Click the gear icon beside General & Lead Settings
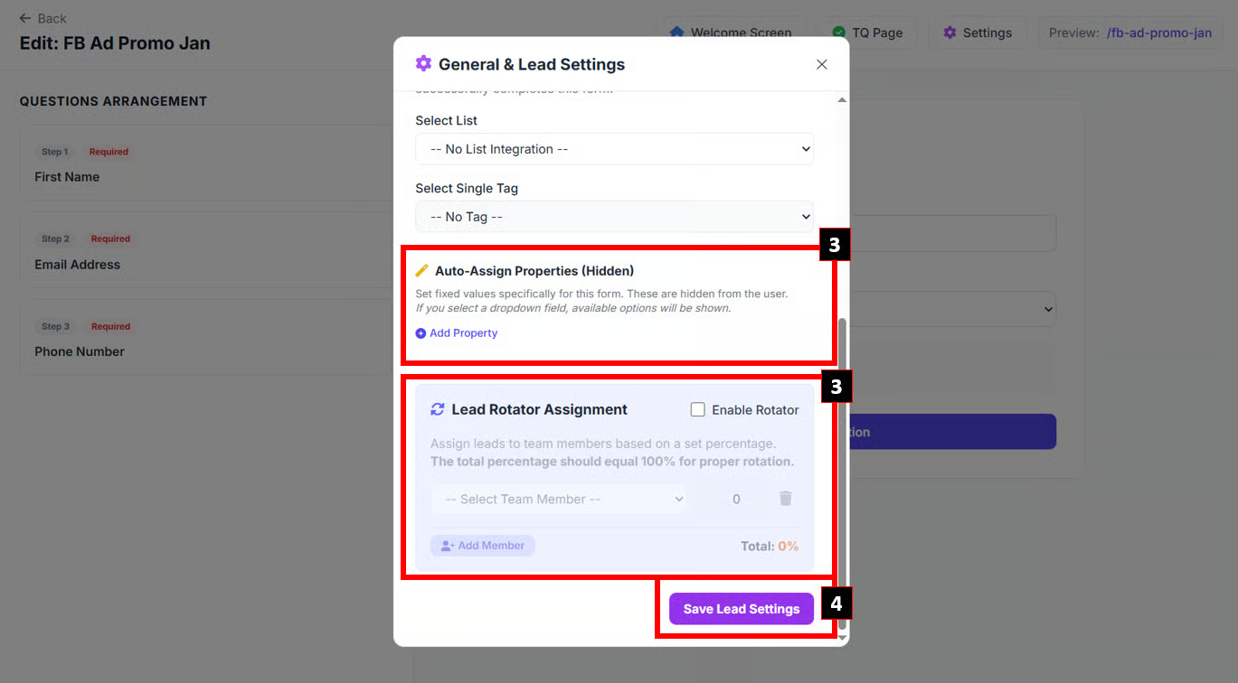This screenshot has width=1238, height=683. [423, 63]
